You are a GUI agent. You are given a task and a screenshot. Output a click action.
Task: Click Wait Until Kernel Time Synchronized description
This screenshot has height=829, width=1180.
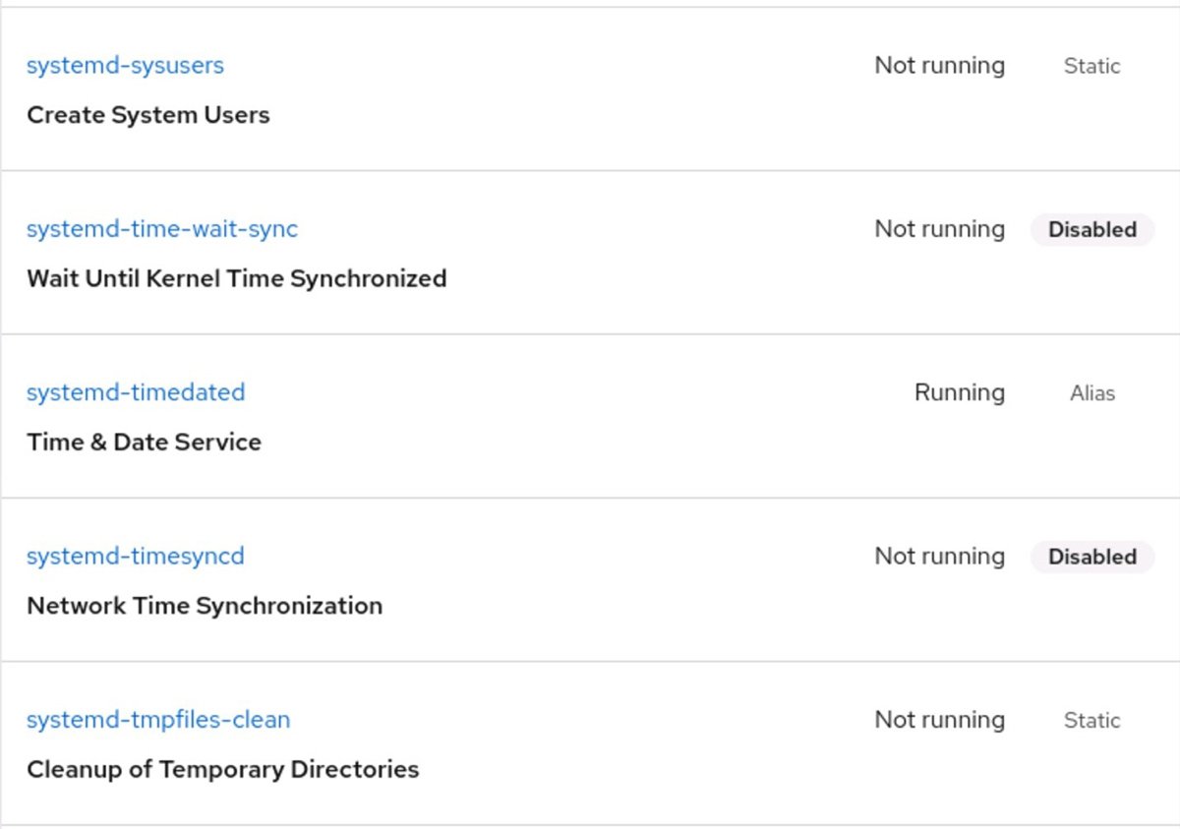(237, 278)
